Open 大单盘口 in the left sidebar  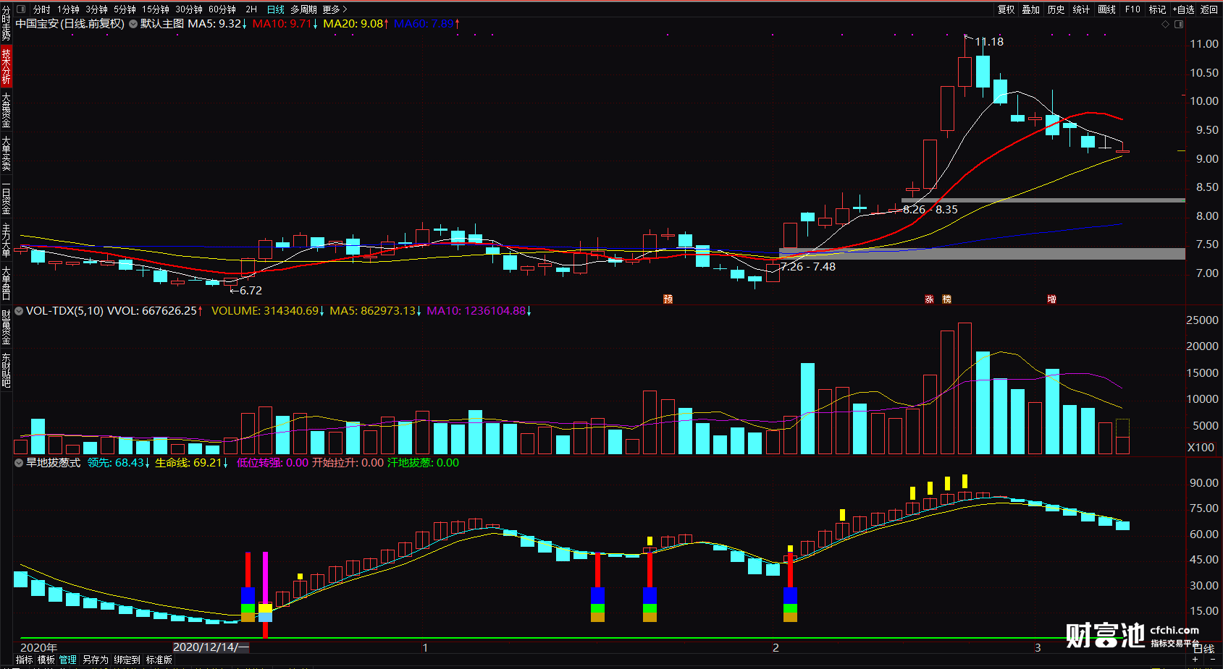[6, 284]
